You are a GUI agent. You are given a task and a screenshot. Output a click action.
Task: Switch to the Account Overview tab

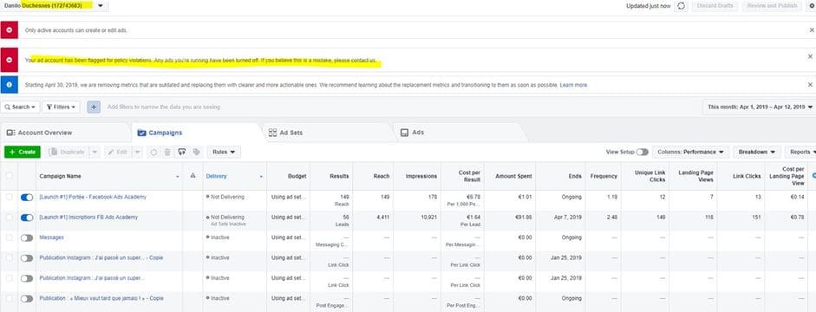pos(65,133)
